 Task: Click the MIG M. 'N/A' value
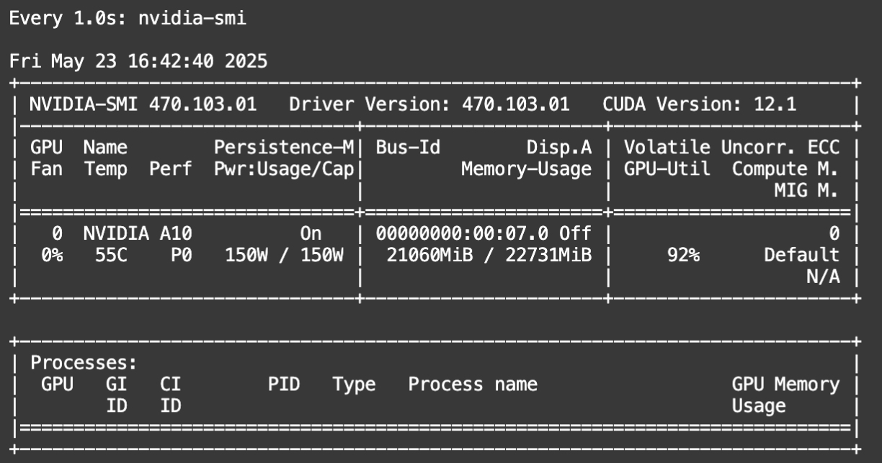(x=824, y=277)
